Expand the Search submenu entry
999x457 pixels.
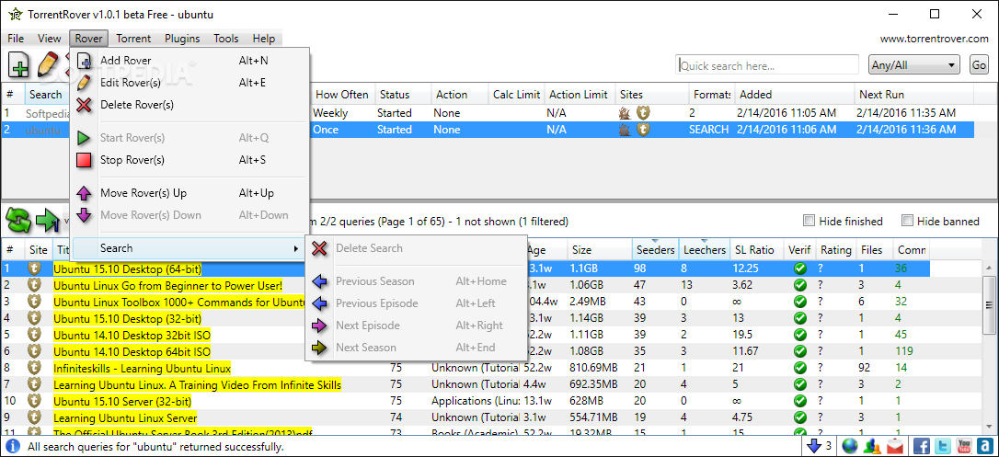189,248
